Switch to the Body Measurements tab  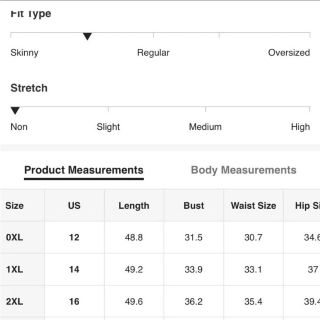point(244,170)
